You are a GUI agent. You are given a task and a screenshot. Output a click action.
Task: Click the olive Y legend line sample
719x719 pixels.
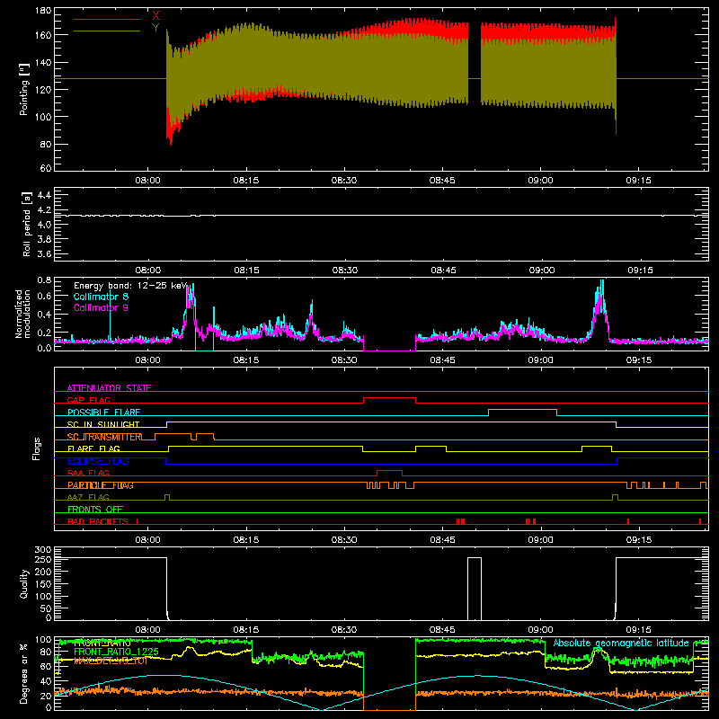point(107,31)
